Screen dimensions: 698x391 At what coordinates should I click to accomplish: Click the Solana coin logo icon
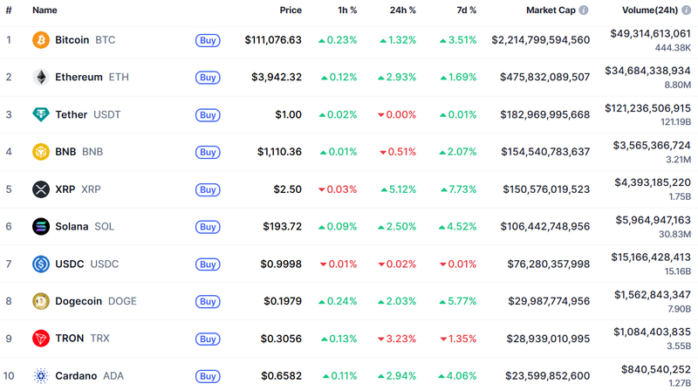tap(41, 227)
